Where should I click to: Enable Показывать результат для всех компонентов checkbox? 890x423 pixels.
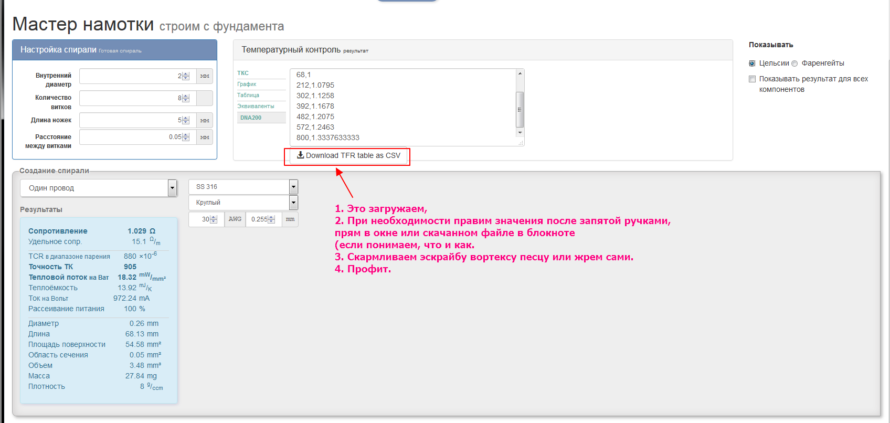(x=752, y=79)
